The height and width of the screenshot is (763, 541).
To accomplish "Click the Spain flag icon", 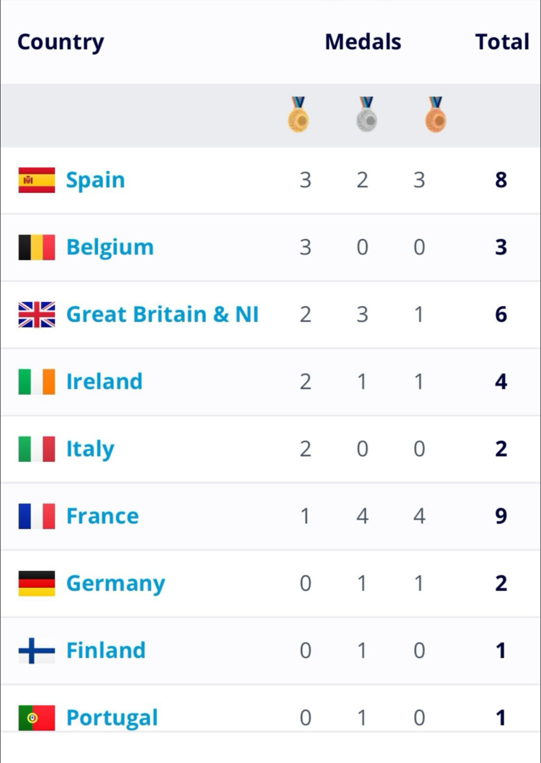I will point(37,180).
